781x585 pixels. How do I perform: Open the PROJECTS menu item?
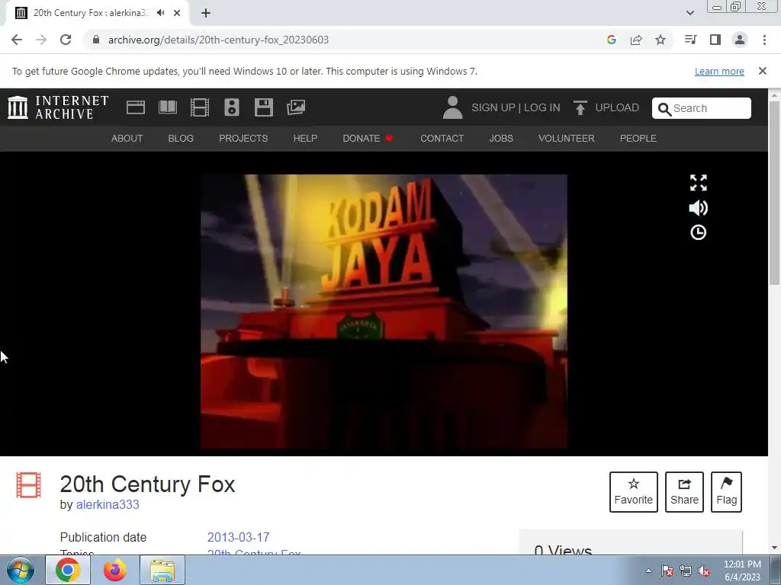pos(243,139)
